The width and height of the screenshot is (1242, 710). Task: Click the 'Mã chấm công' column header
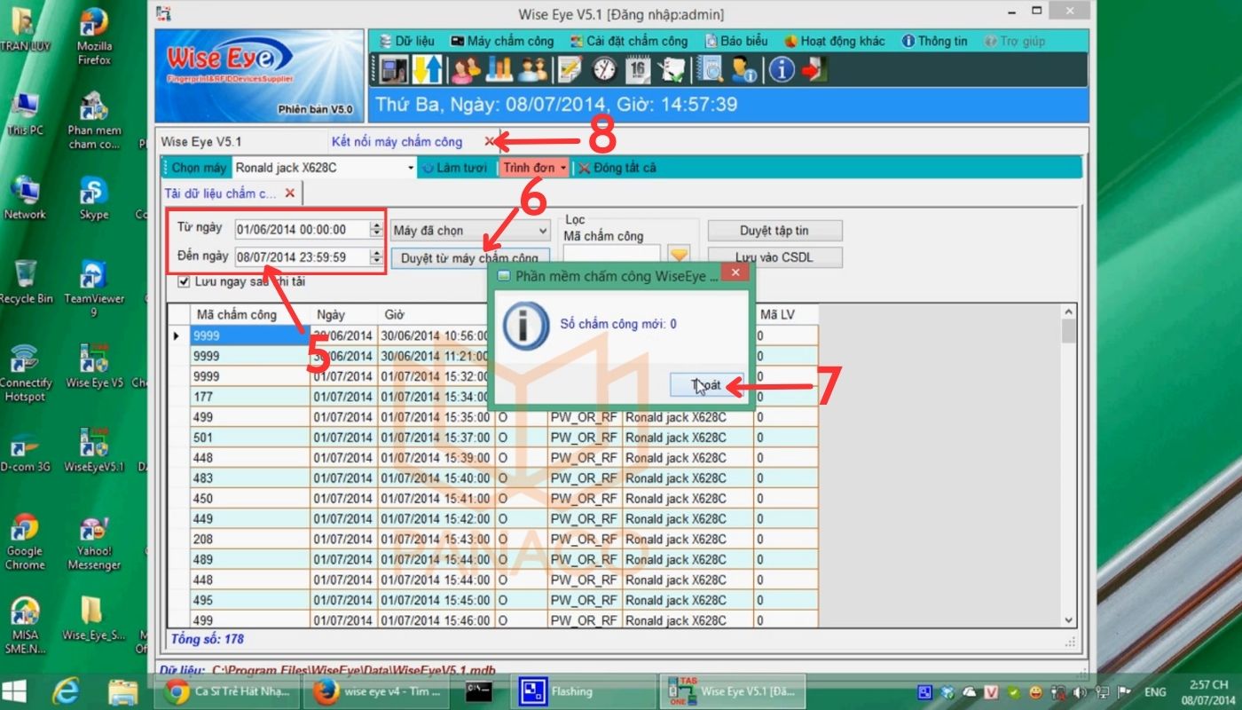[x=250, y=314]
